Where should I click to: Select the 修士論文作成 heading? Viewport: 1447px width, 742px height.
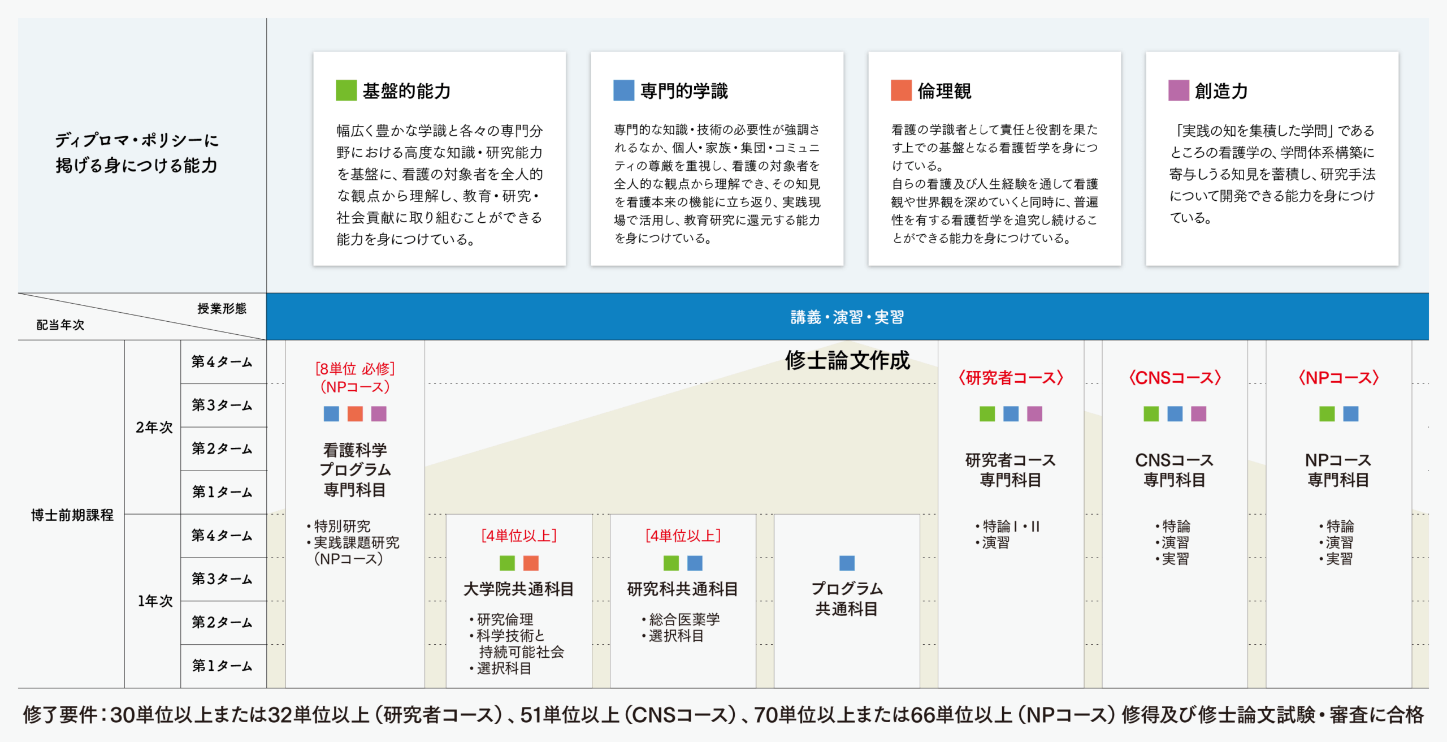click(847, 361)
